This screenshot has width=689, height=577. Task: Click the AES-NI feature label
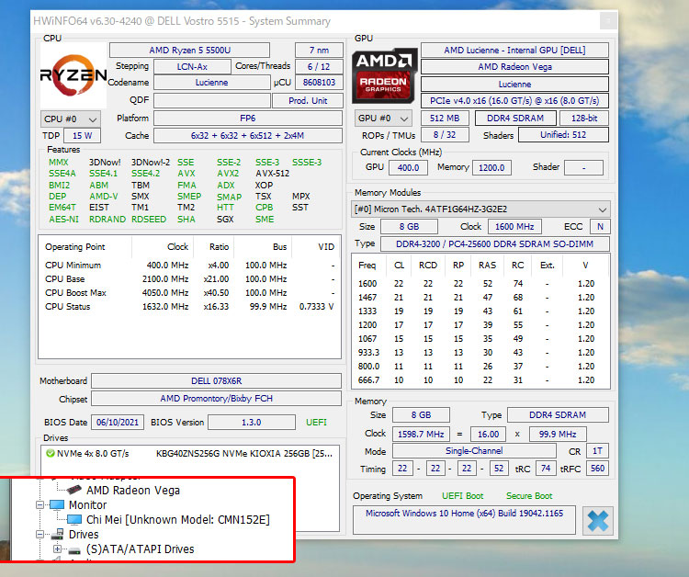tap(63, 219)
